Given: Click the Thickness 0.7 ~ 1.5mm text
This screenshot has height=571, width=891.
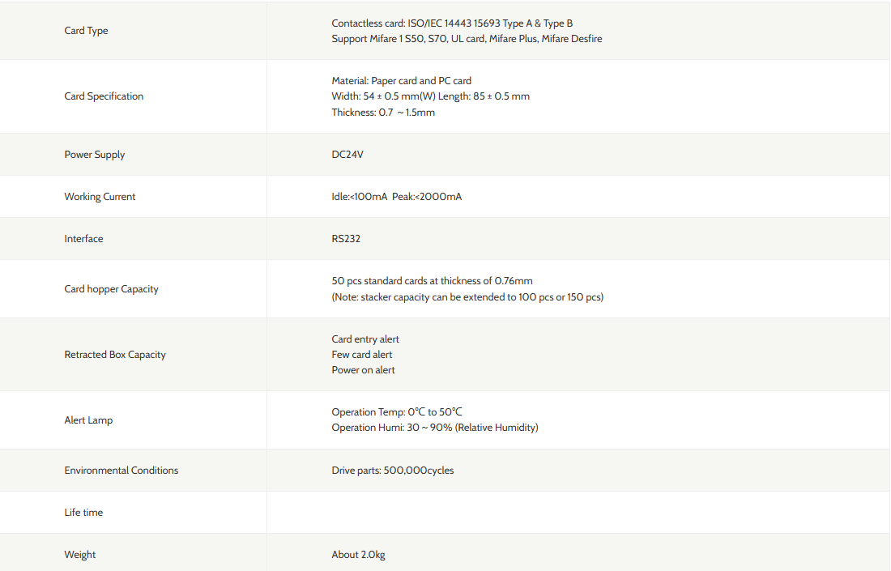Looking at the screenshot, I should pyautogui.click(x=383, y=113).
